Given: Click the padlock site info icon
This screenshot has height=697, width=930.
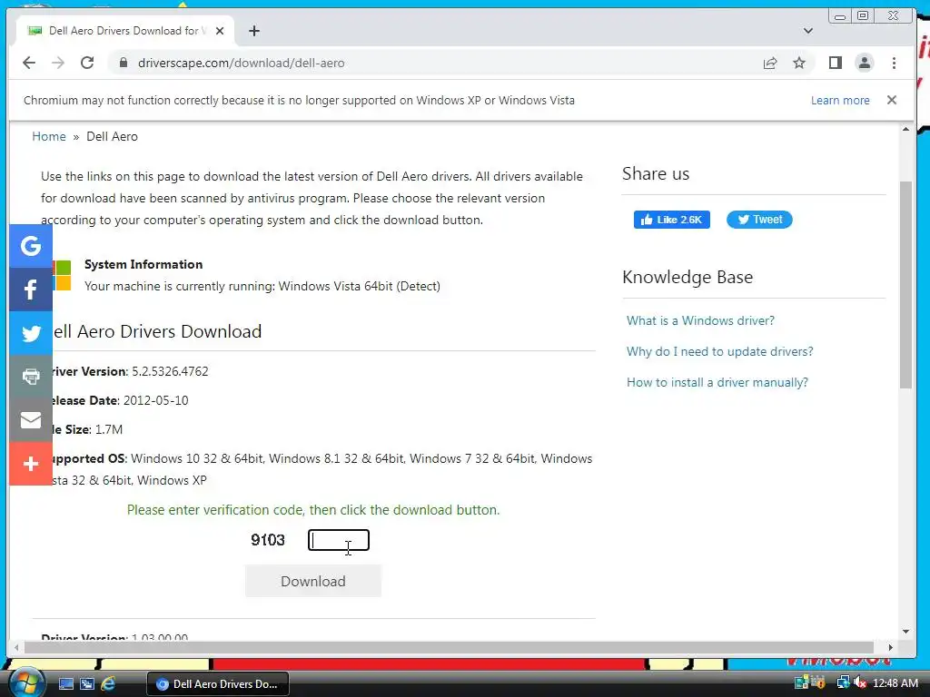Looking at the screenshot, I should click(124, 63).
